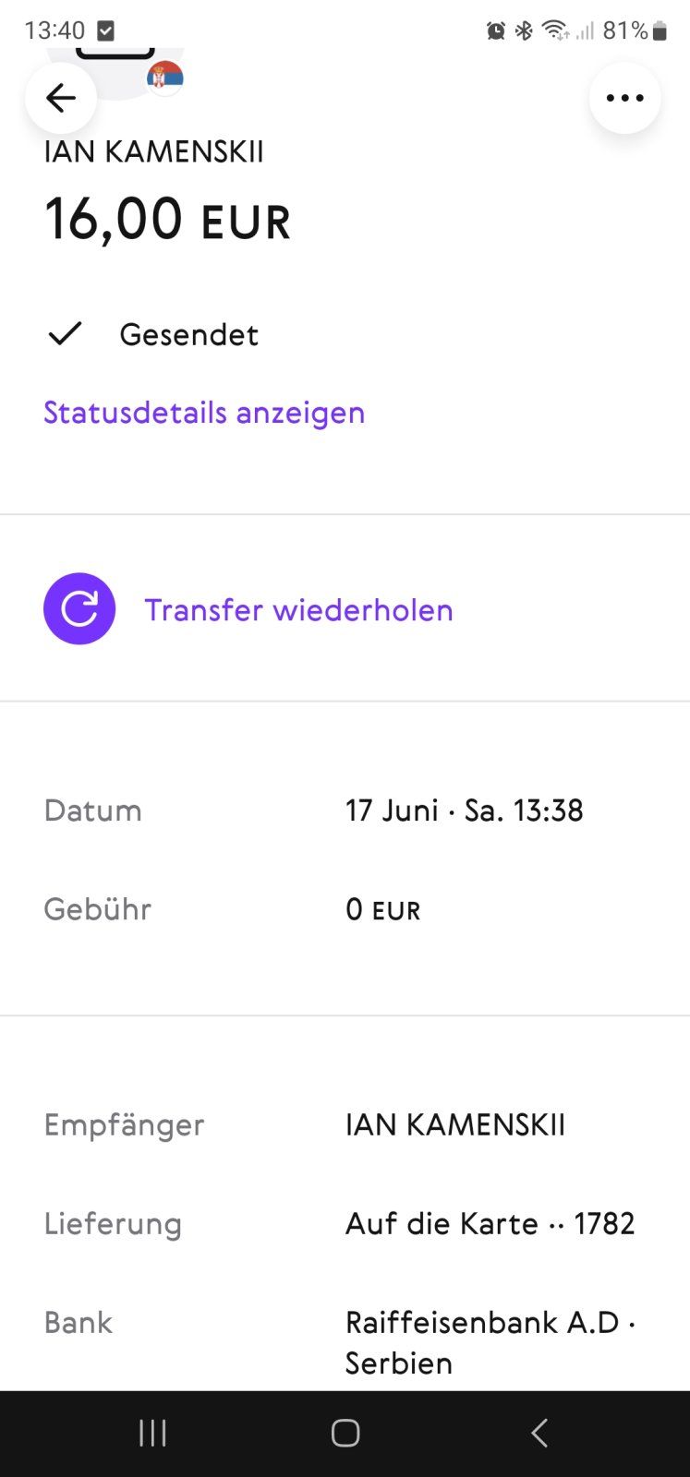Viewport: 690px width, 1477px height.
Task: Tap the Serbian flag badge
Action: 165,78
